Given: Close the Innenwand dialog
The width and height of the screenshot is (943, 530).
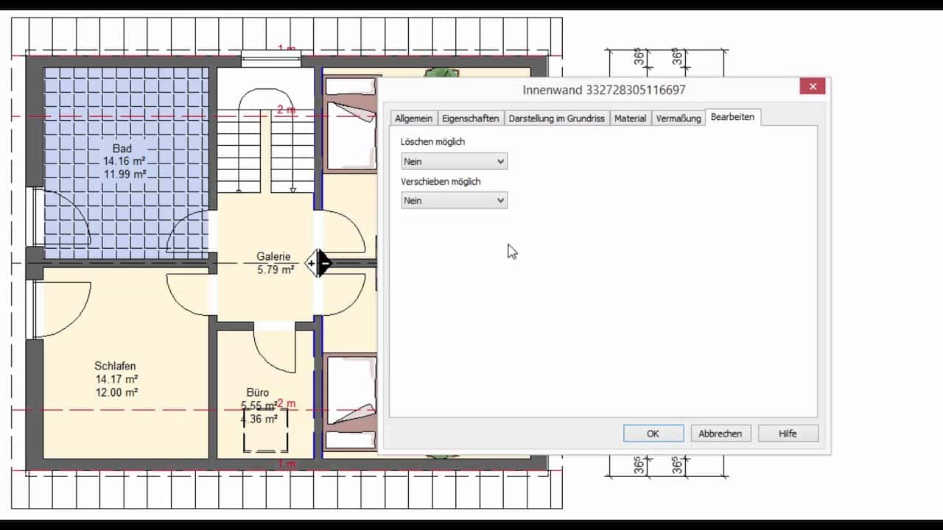Looking at the screenshot, I should tap(812, 86).
